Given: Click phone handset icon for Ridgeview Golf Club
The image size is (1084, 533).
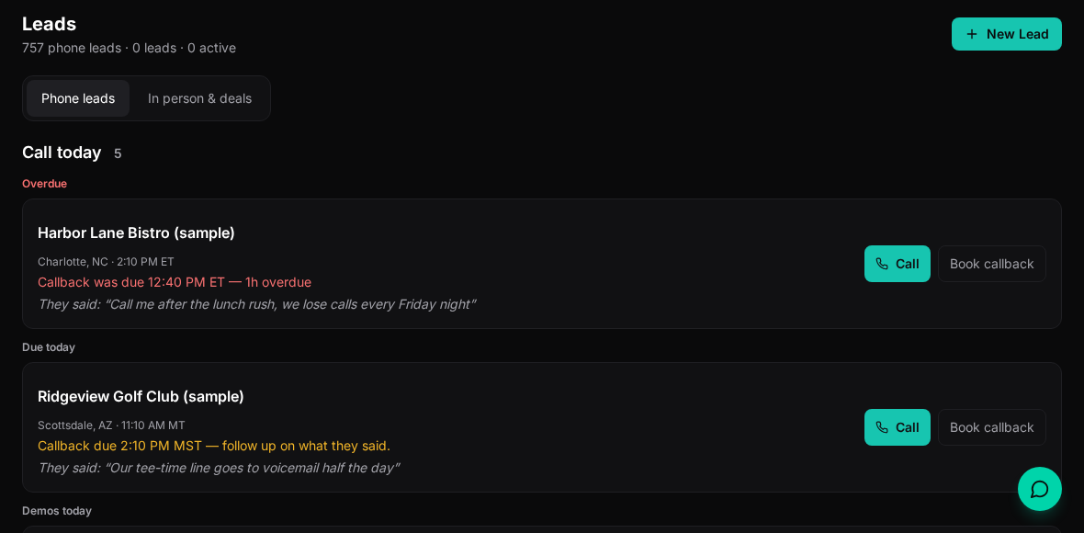Looking at the screenshot, I should [x=882, y=427].
